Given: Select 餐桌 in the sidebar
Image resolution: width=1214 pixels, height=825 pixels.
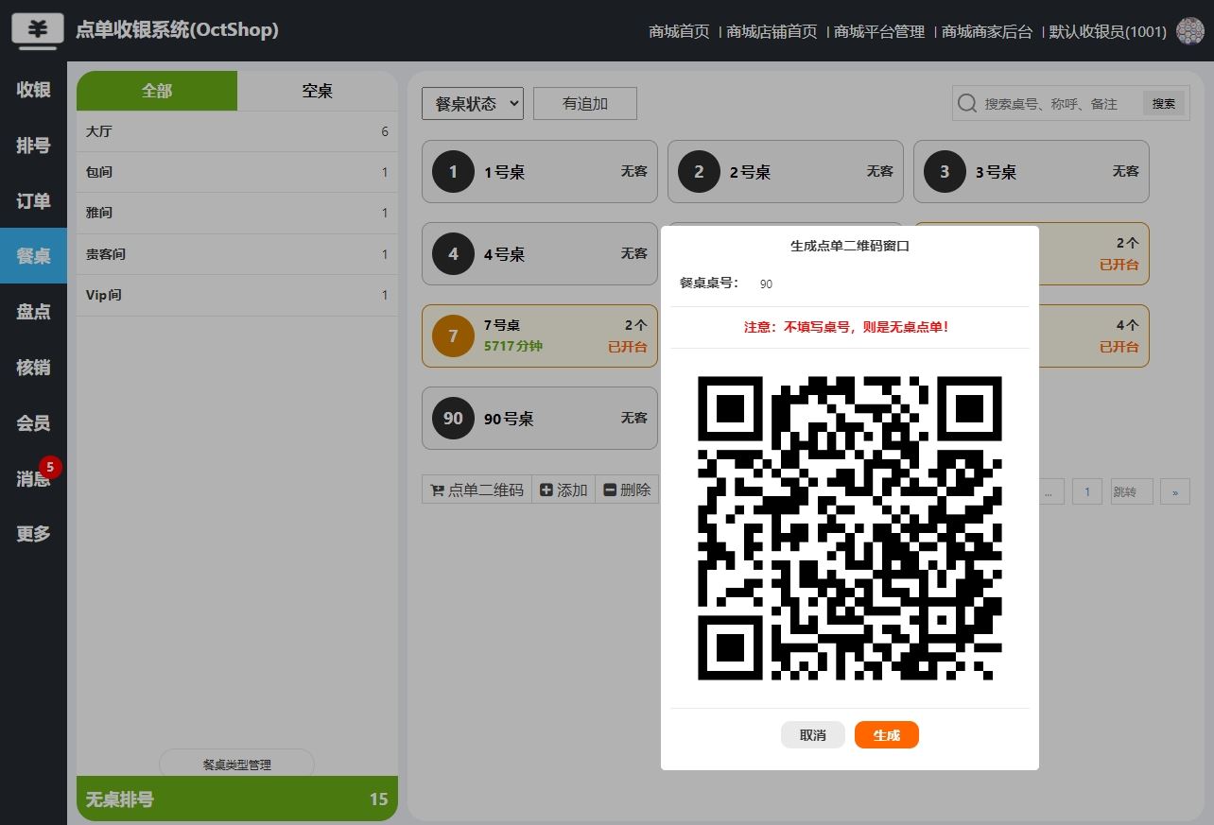Looking at the screenshot, I should [33, 256].
